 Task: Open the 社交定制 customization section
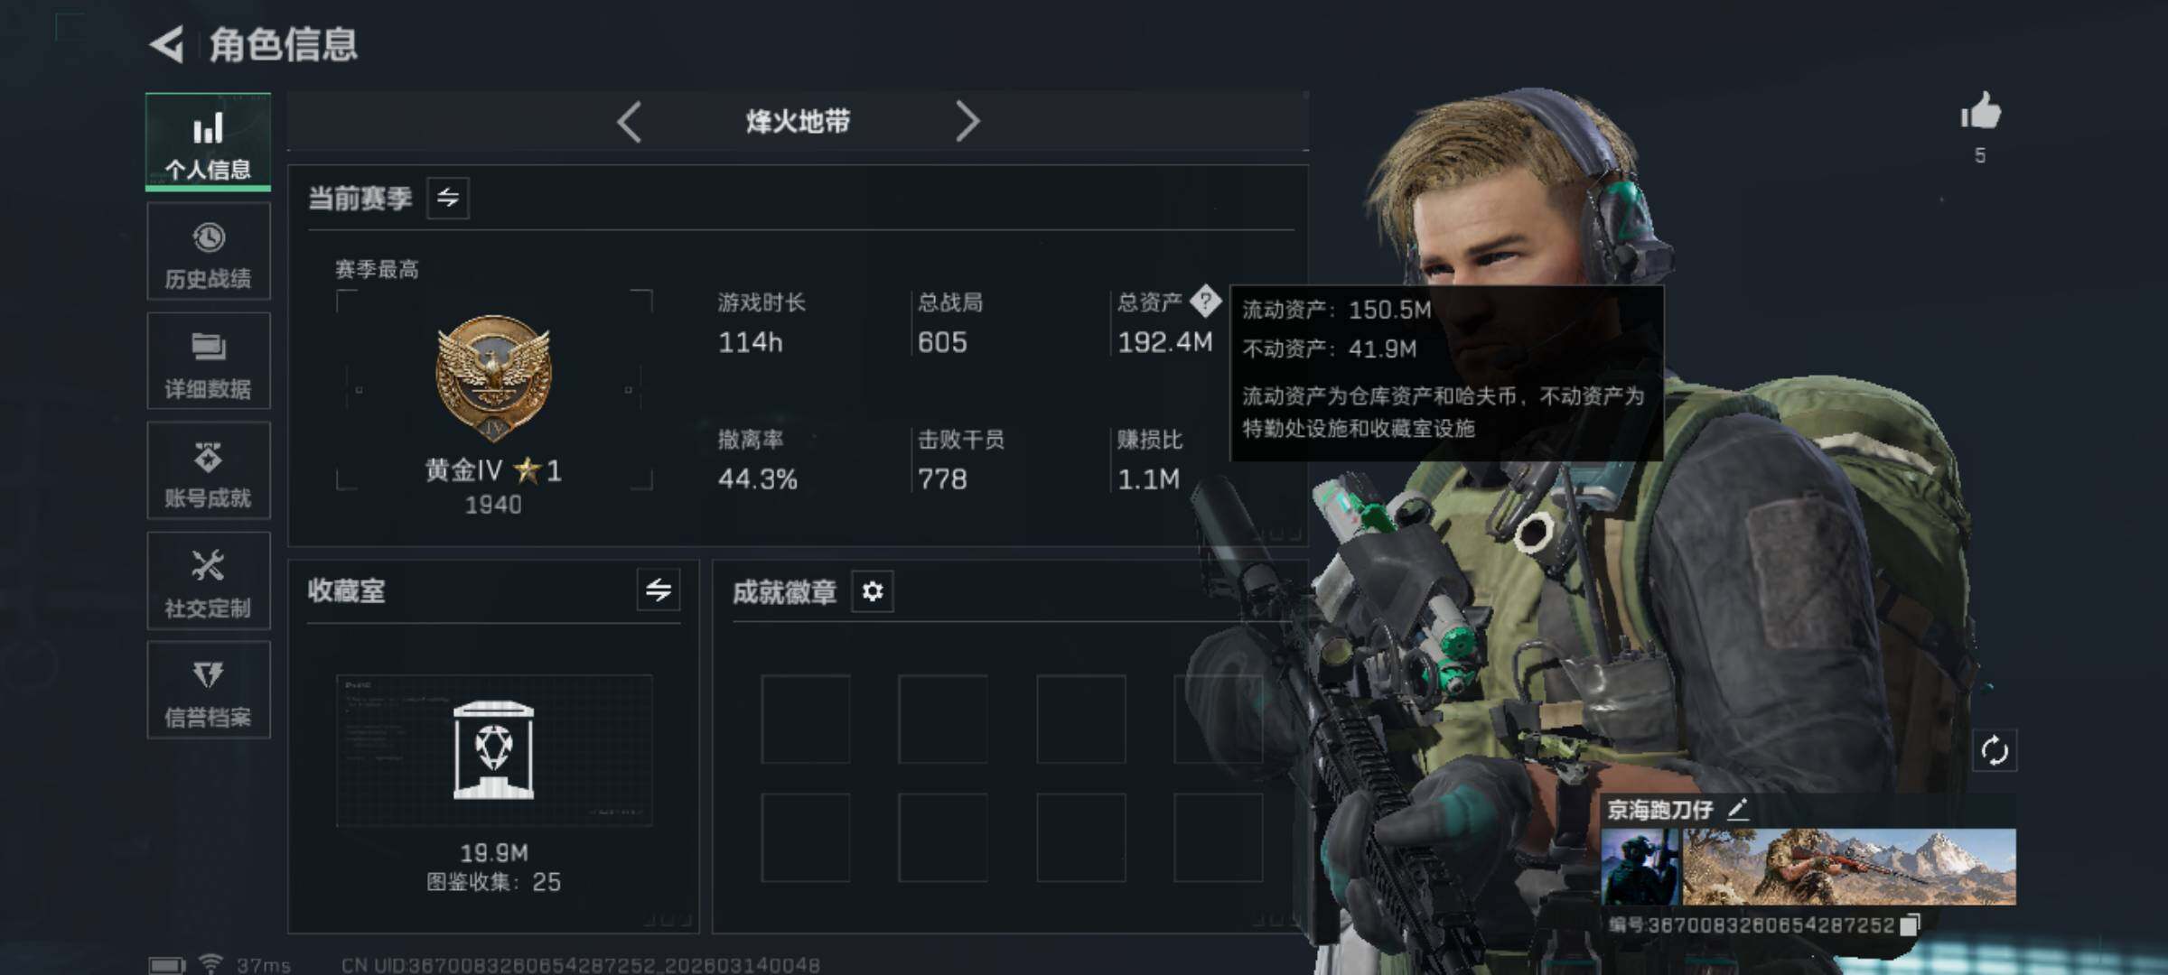tap(208, 581)
